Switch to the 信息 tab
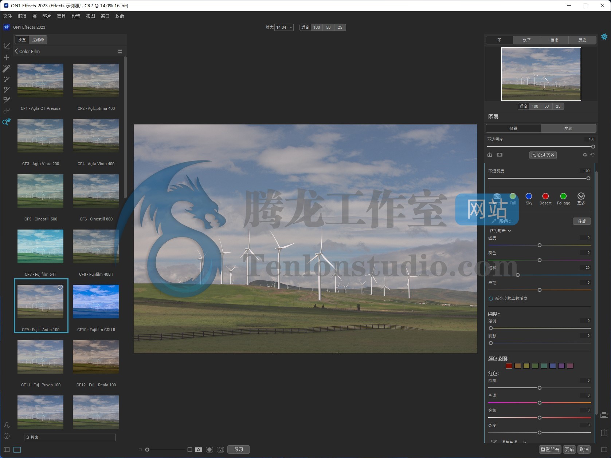This screenshot has width=611, height=458. [x=555, y=40]
